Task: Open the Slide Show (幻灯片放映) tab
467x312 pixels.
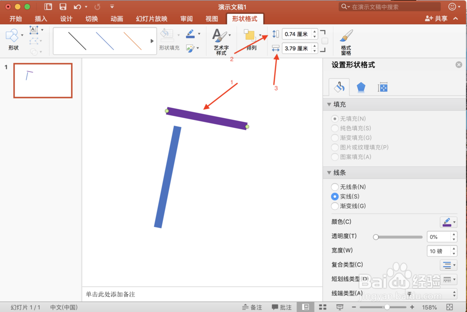Action: [x=152, y=19]
